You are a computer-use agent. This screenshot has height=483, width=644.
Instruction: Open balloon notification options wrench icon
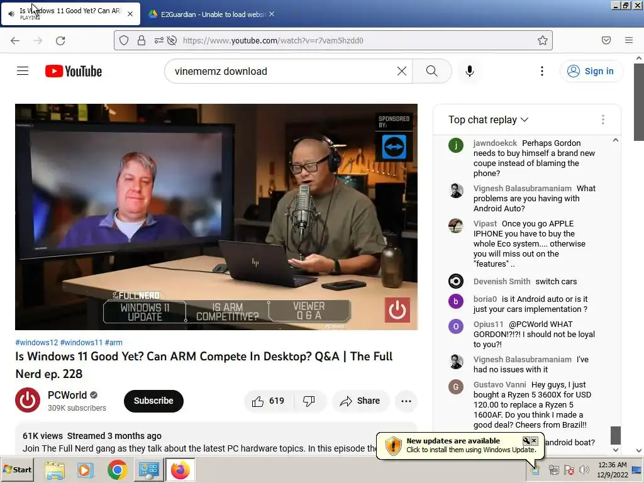click(526, 441)
